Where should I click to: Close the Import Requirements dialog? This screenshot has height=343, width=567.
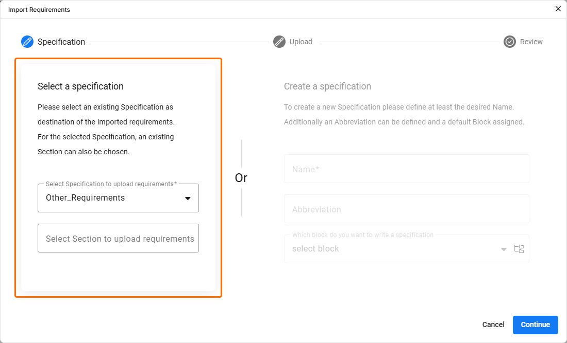click(x=558, y=9)
